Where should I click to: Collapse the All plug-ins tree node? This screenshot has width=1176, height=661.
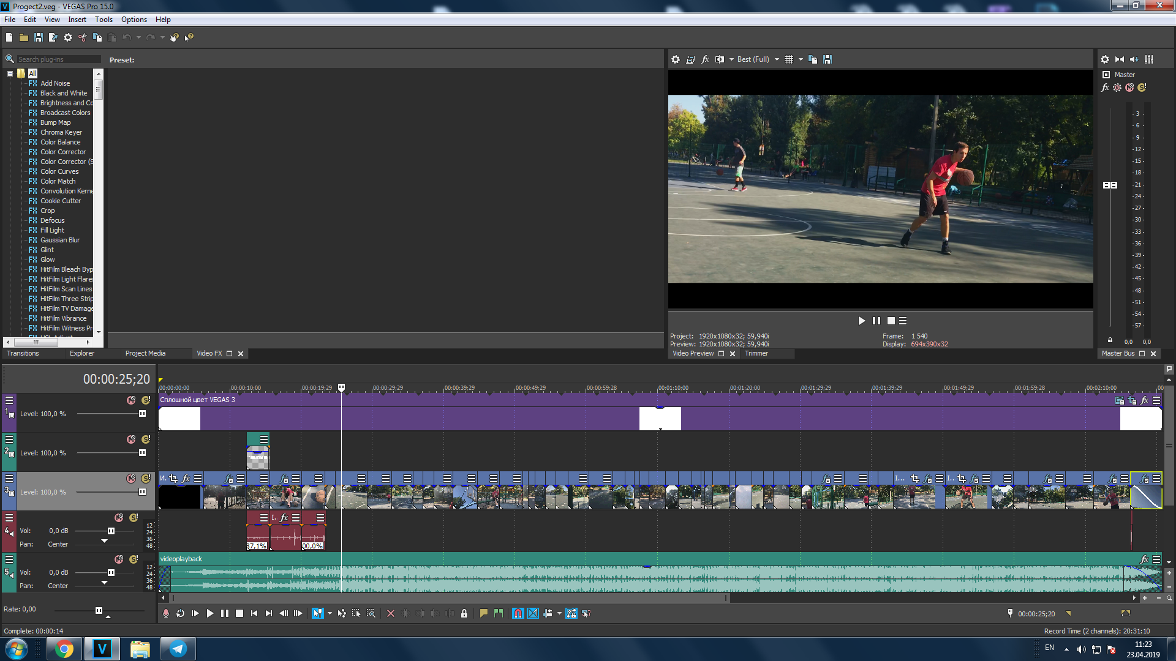tap(10, 73)
